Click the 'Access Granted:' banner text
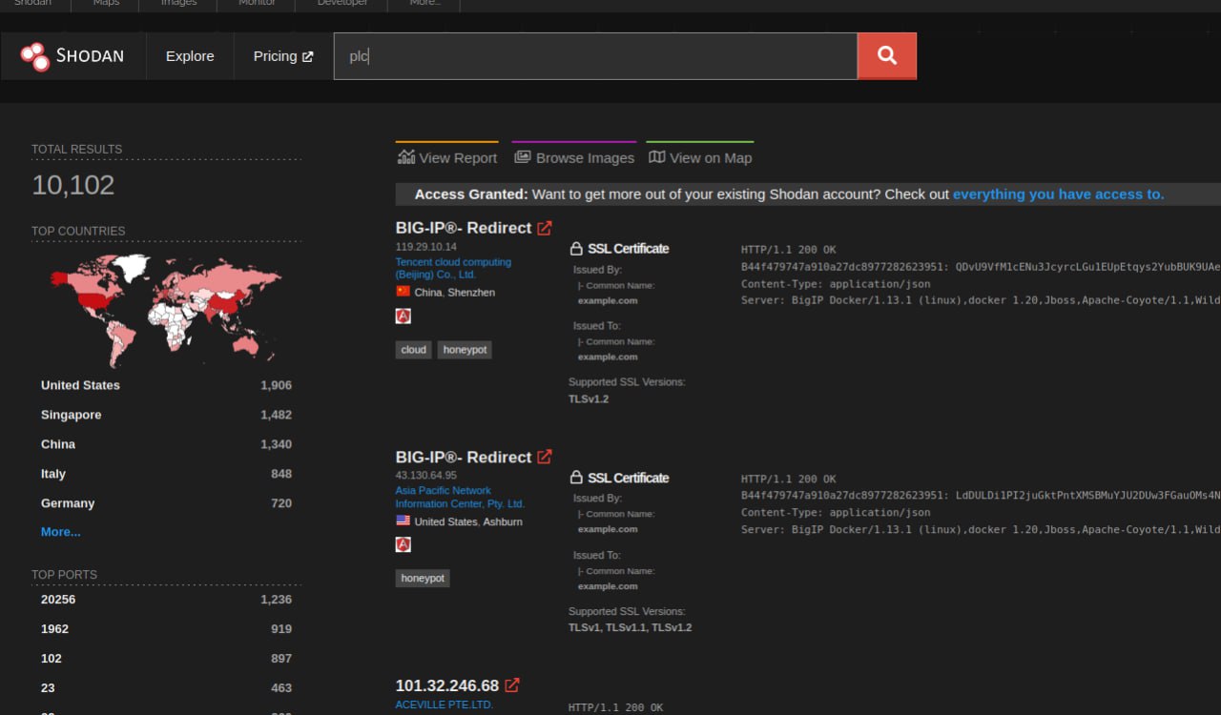 coord(471,194)
